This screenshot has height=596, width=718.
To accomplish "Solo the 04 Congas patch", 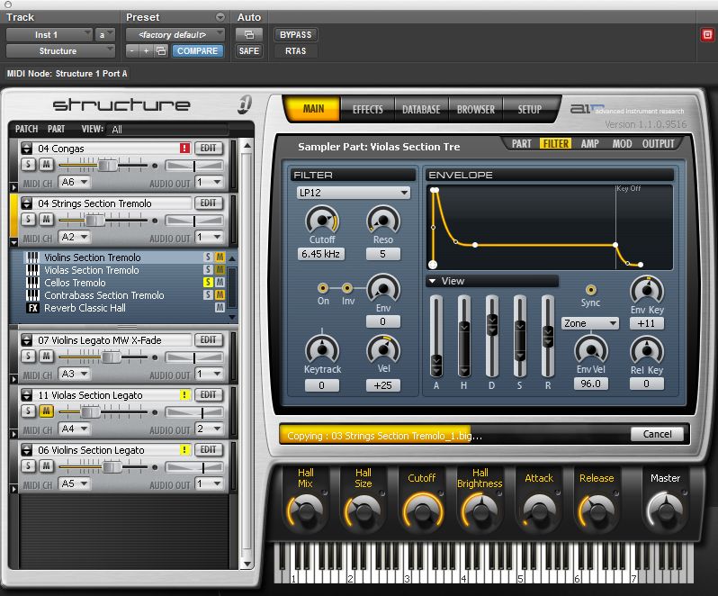I will click(x=29, y=165).
